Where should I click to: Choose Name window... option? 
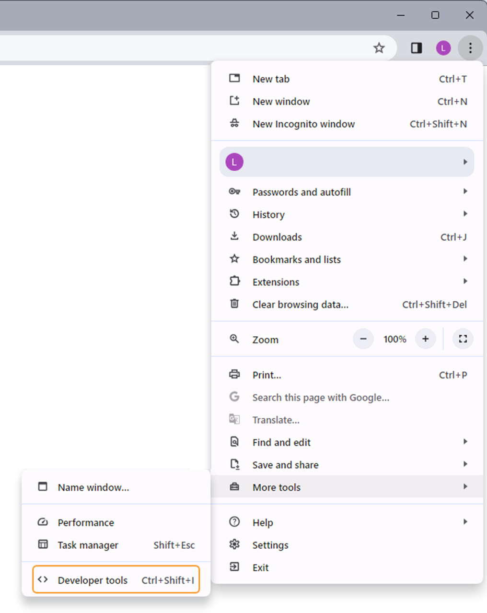(93, 487)
